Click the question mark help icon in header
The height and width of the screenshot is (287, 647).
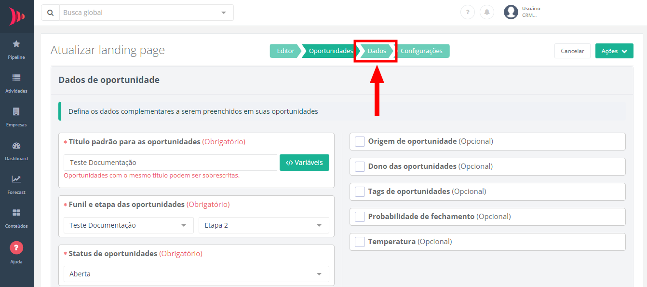click(467, 12)
